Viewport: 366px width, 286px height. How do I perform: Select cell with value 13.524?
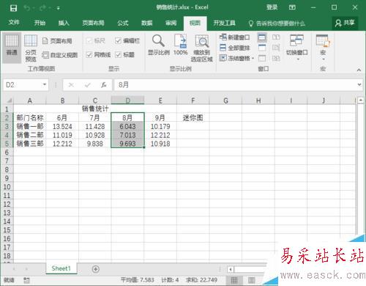tap(62, 126)
